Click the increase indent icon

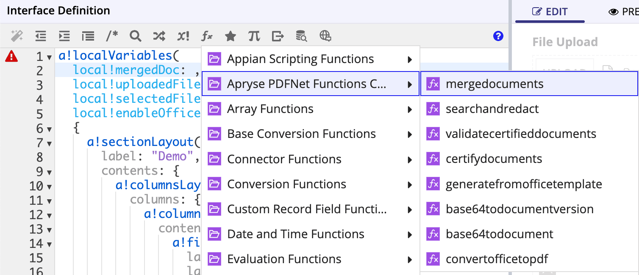point(64,36)
